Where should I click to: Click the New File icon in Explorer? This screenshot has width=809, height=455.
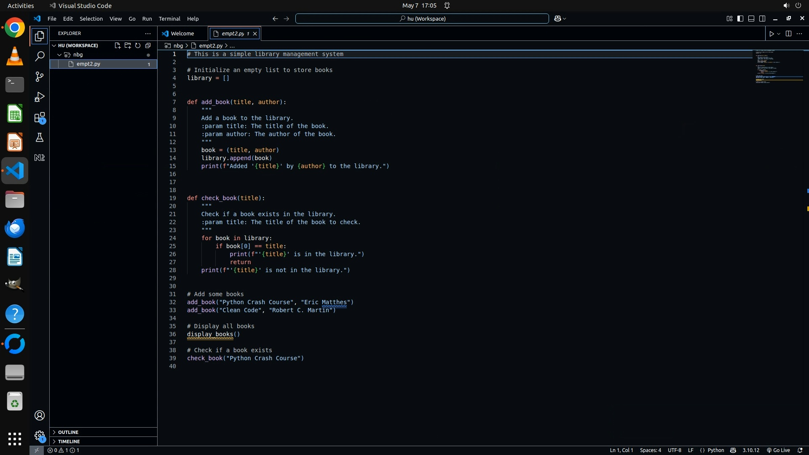point(118,45)
